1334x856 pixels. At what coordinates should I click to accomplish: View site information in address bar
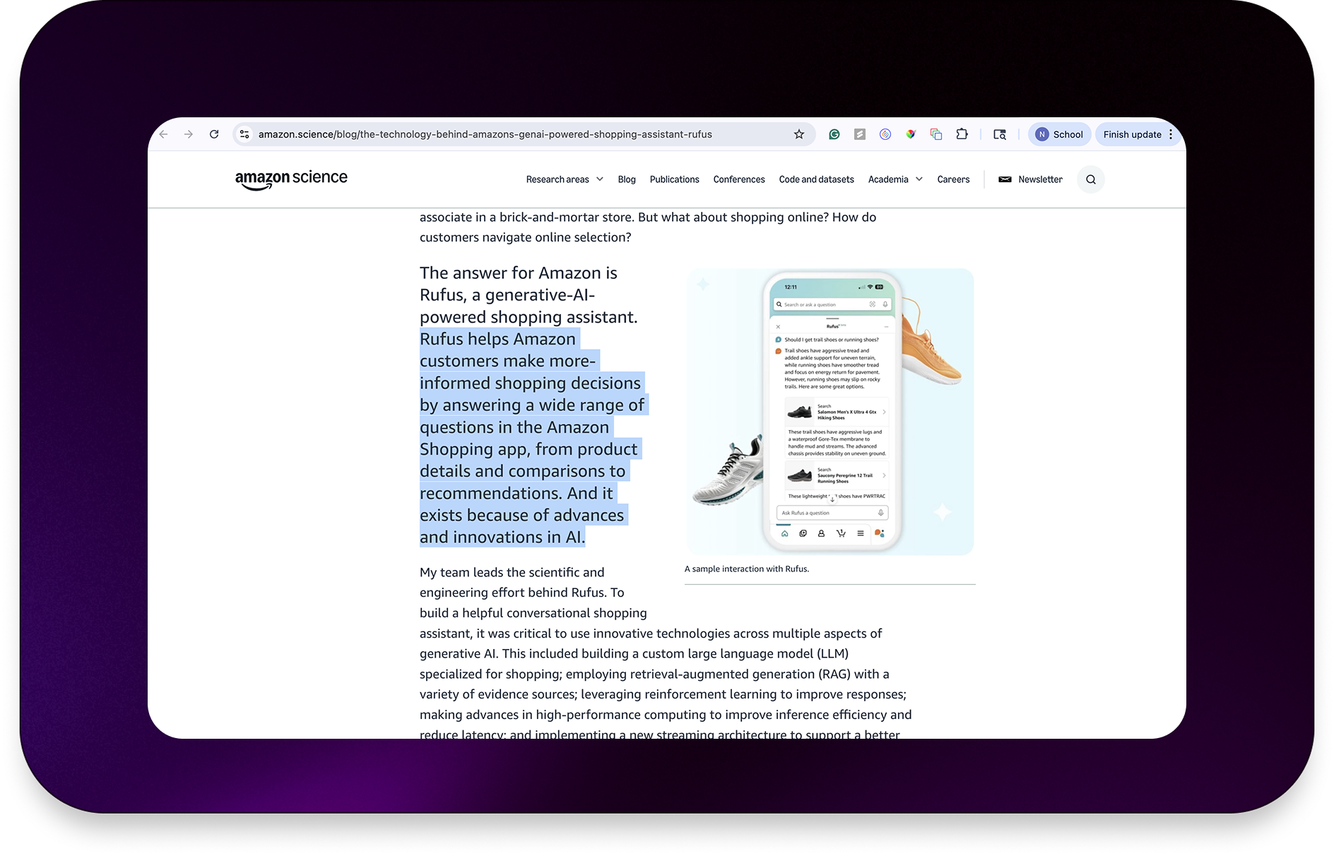(x=244, y=134)
